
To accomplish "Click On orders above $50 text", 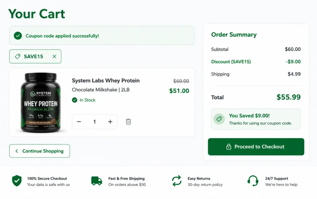I will point(127,184).
